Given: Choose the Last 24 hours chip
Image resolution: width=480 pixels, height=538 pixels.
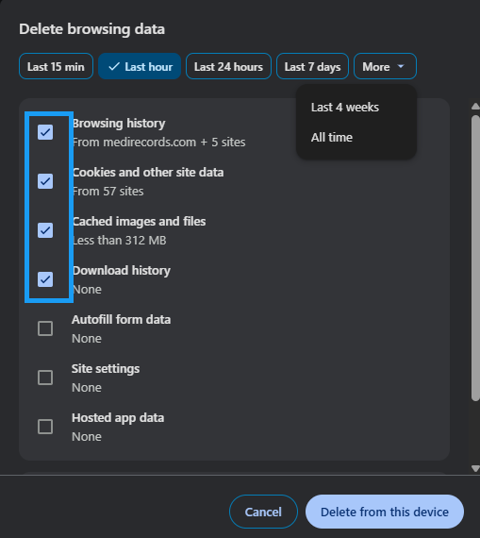Looking at the screenshot, I should (x=228, y=66).
